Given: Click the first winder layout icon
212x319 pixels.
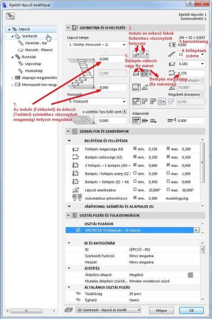Looking at the screenshot, I should tap(136, 102).
